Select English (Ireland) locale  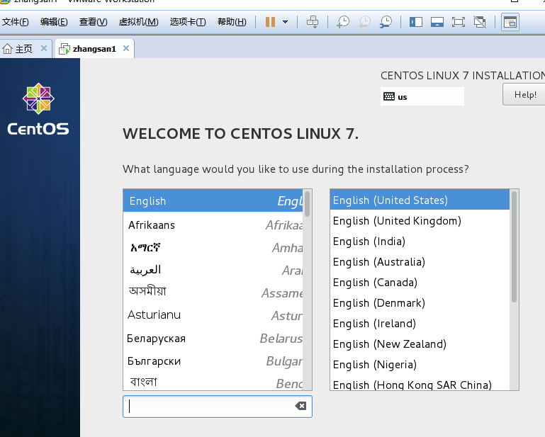pos(420,323)
